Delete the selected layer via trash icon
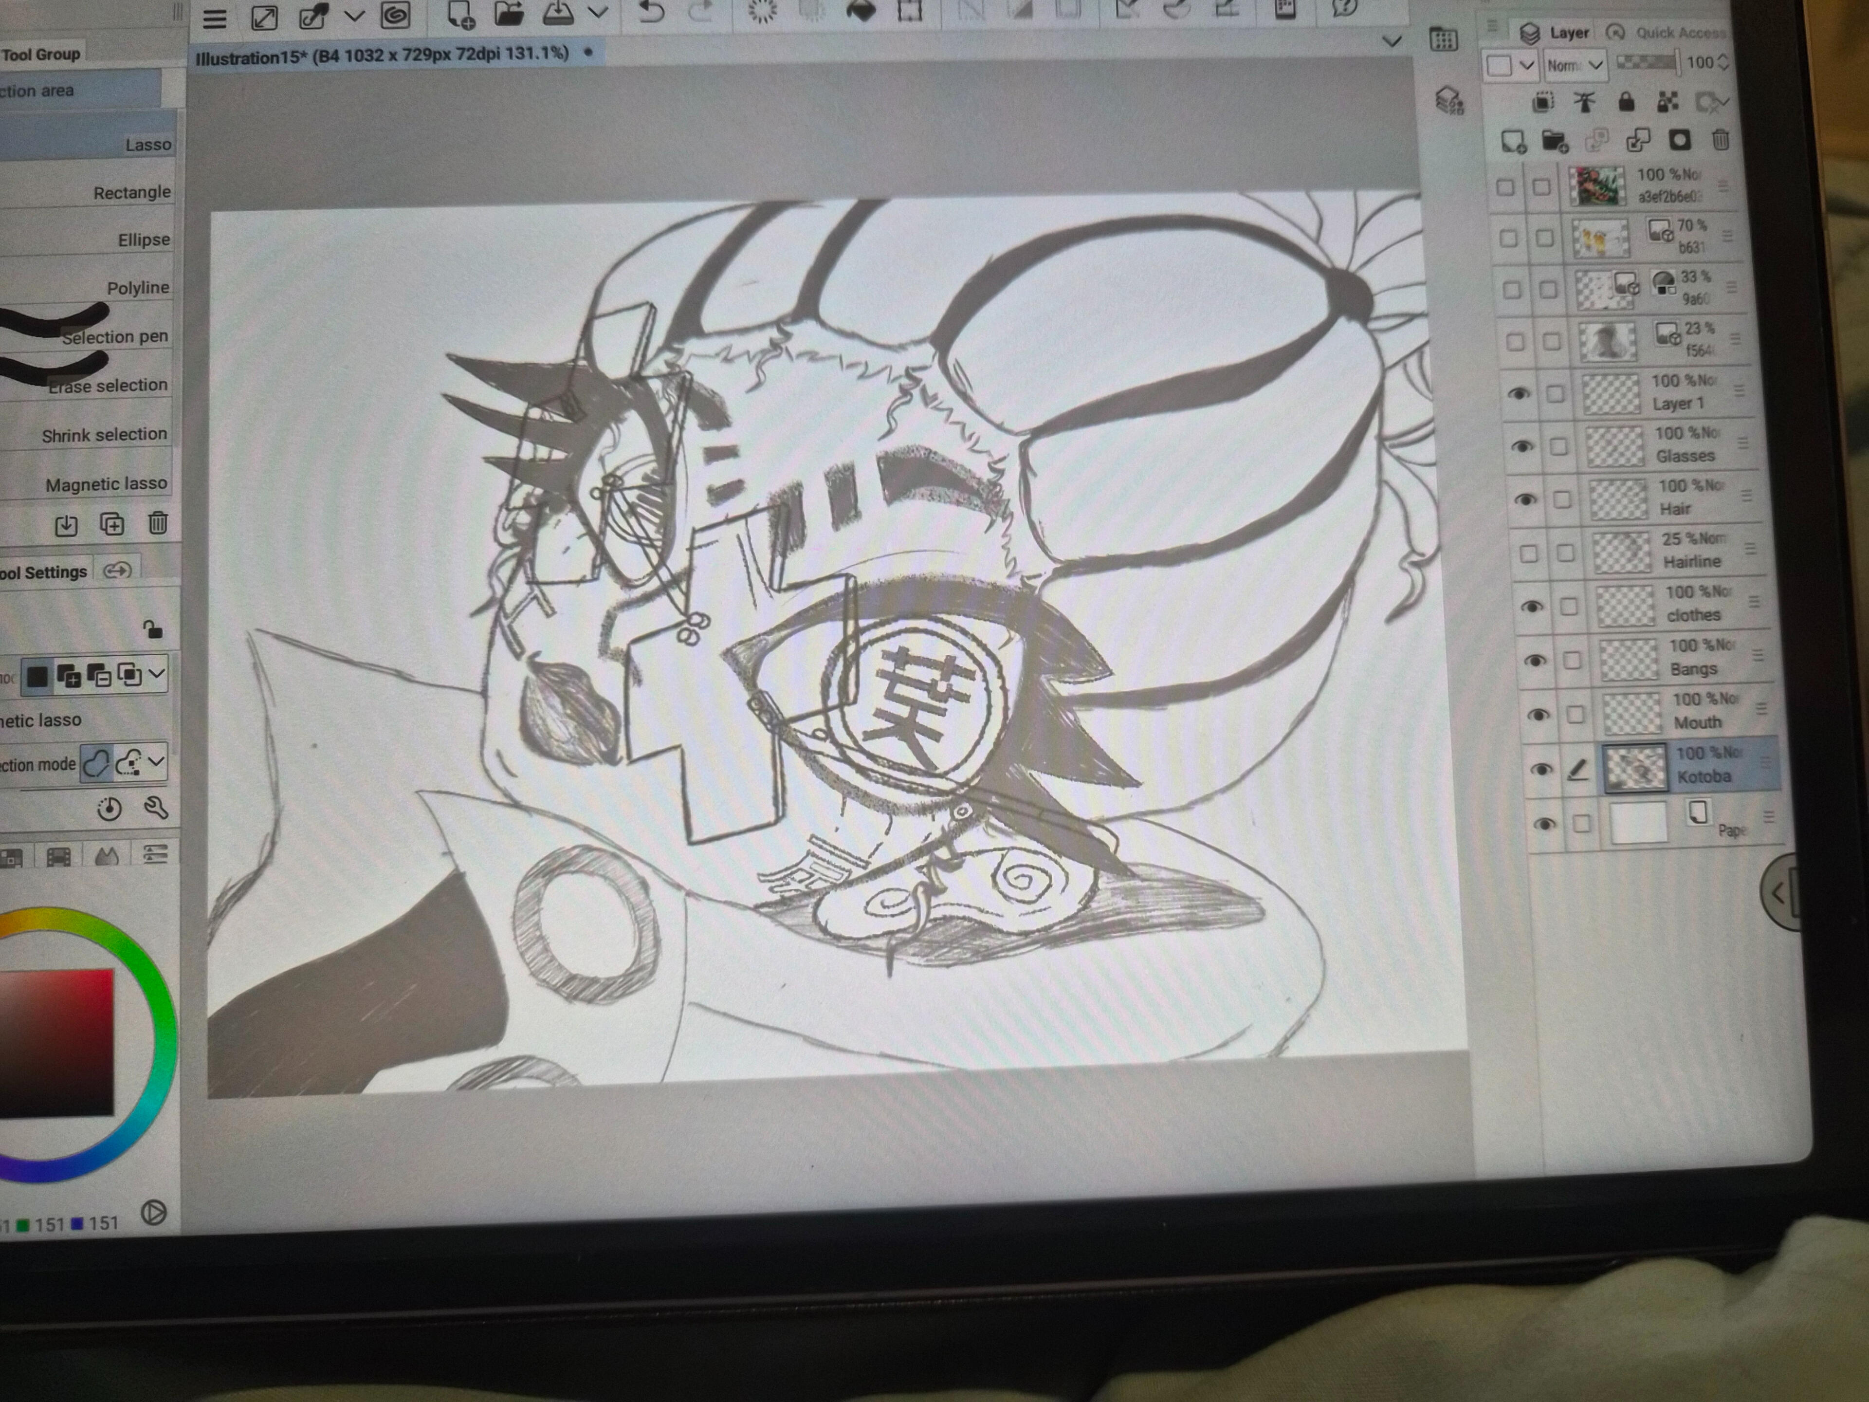The width and height of the screenshot is (1869, 1402). (x=1720, y=139)
